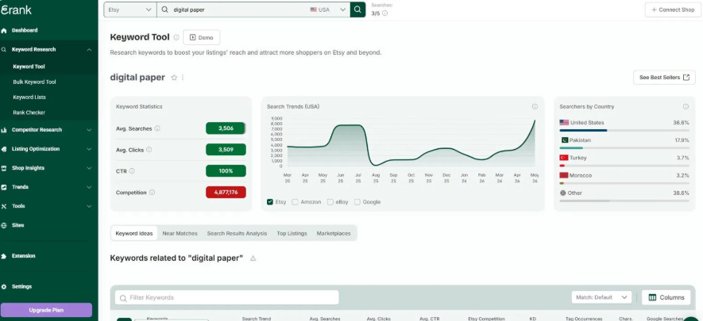Image resolution: width=703 pixels, height=321 pixels.
Task: Check the Amazon trend checkbox
Action: click(295, 202)
